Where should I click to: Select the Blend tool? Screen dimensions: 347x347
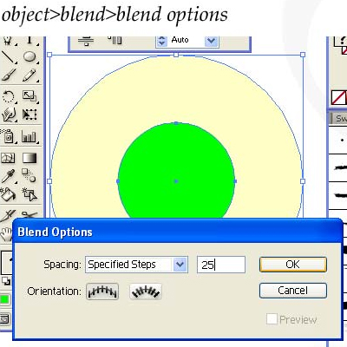coord(29,175)
